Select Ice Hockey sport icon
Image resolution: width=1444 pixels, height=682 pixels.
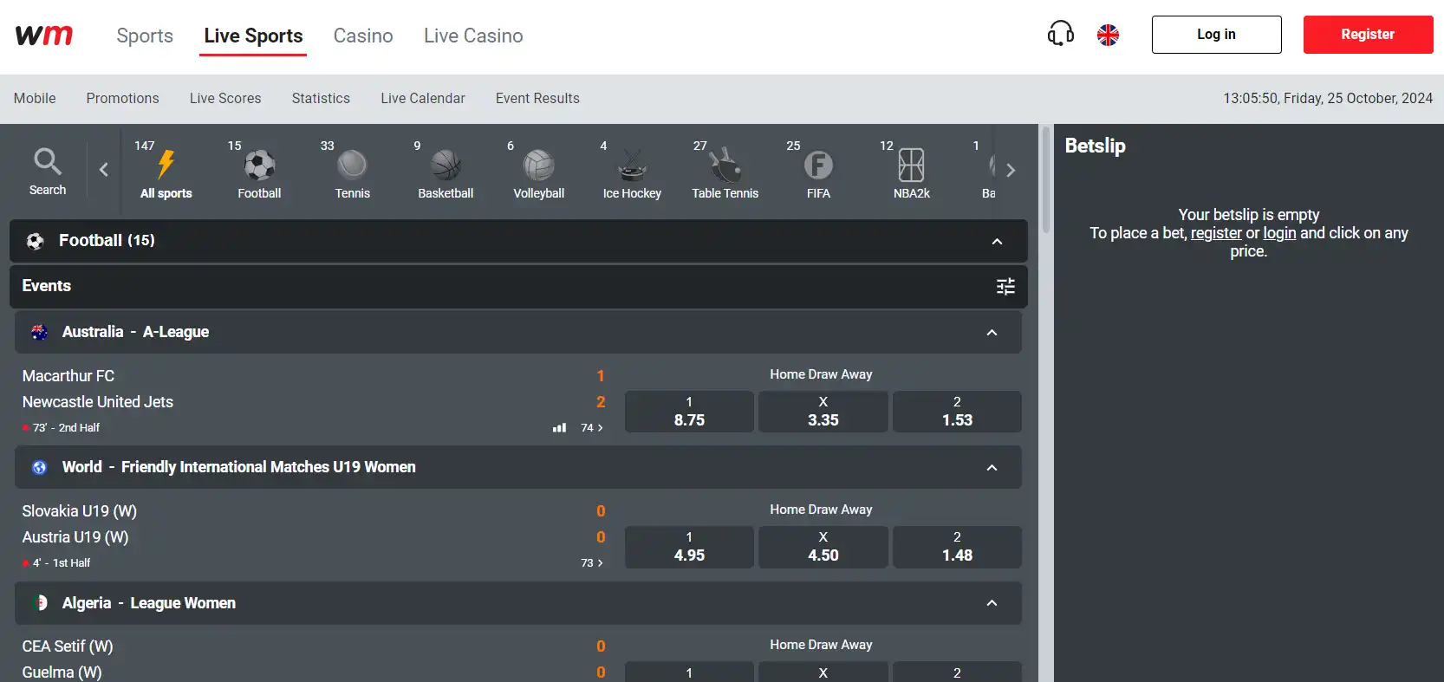click(x=632, y=165)
